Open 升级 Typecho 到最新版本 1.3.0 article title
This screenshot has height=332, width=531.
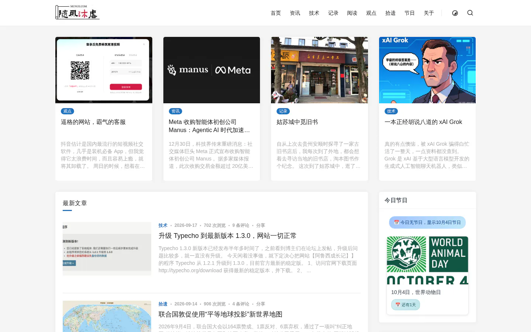point(228,236)
